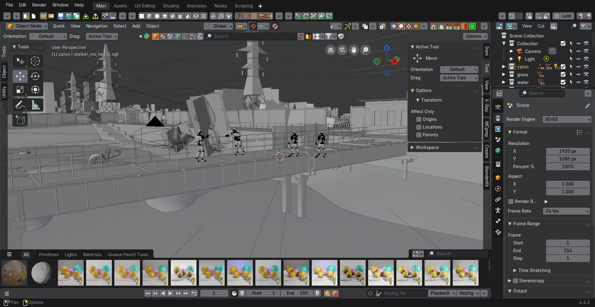
Task: Pin the Scene properties panel
Action: (587, 106)
